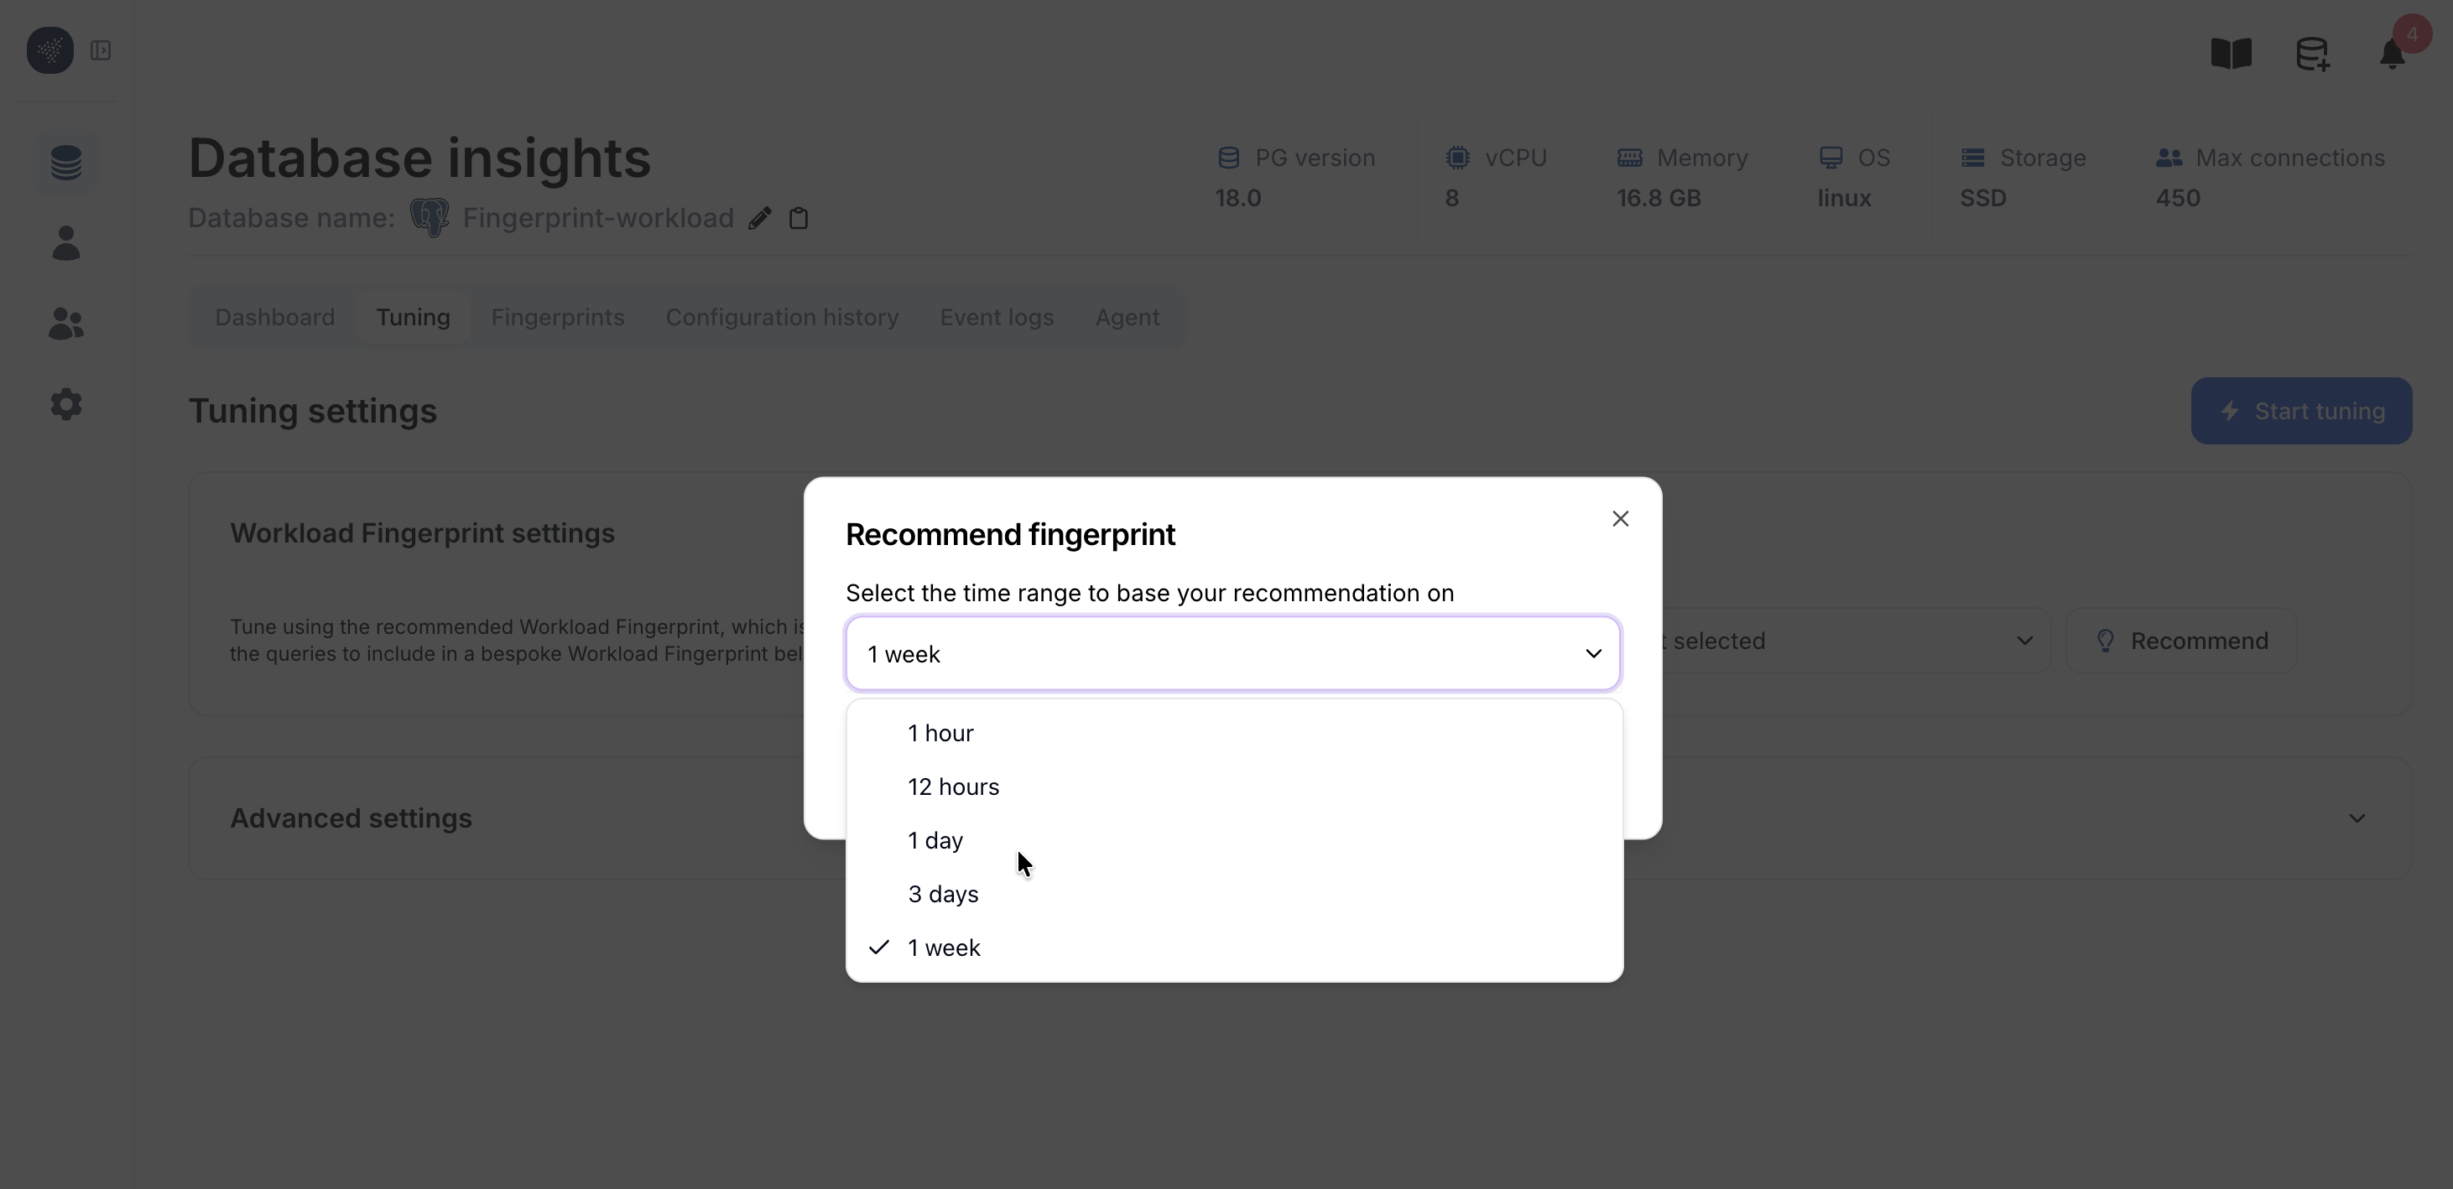Open the team members sidebar icon
2453x1189 pixels.
65,324
